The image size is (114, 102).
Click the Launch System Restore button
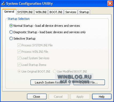pos(50,82)
